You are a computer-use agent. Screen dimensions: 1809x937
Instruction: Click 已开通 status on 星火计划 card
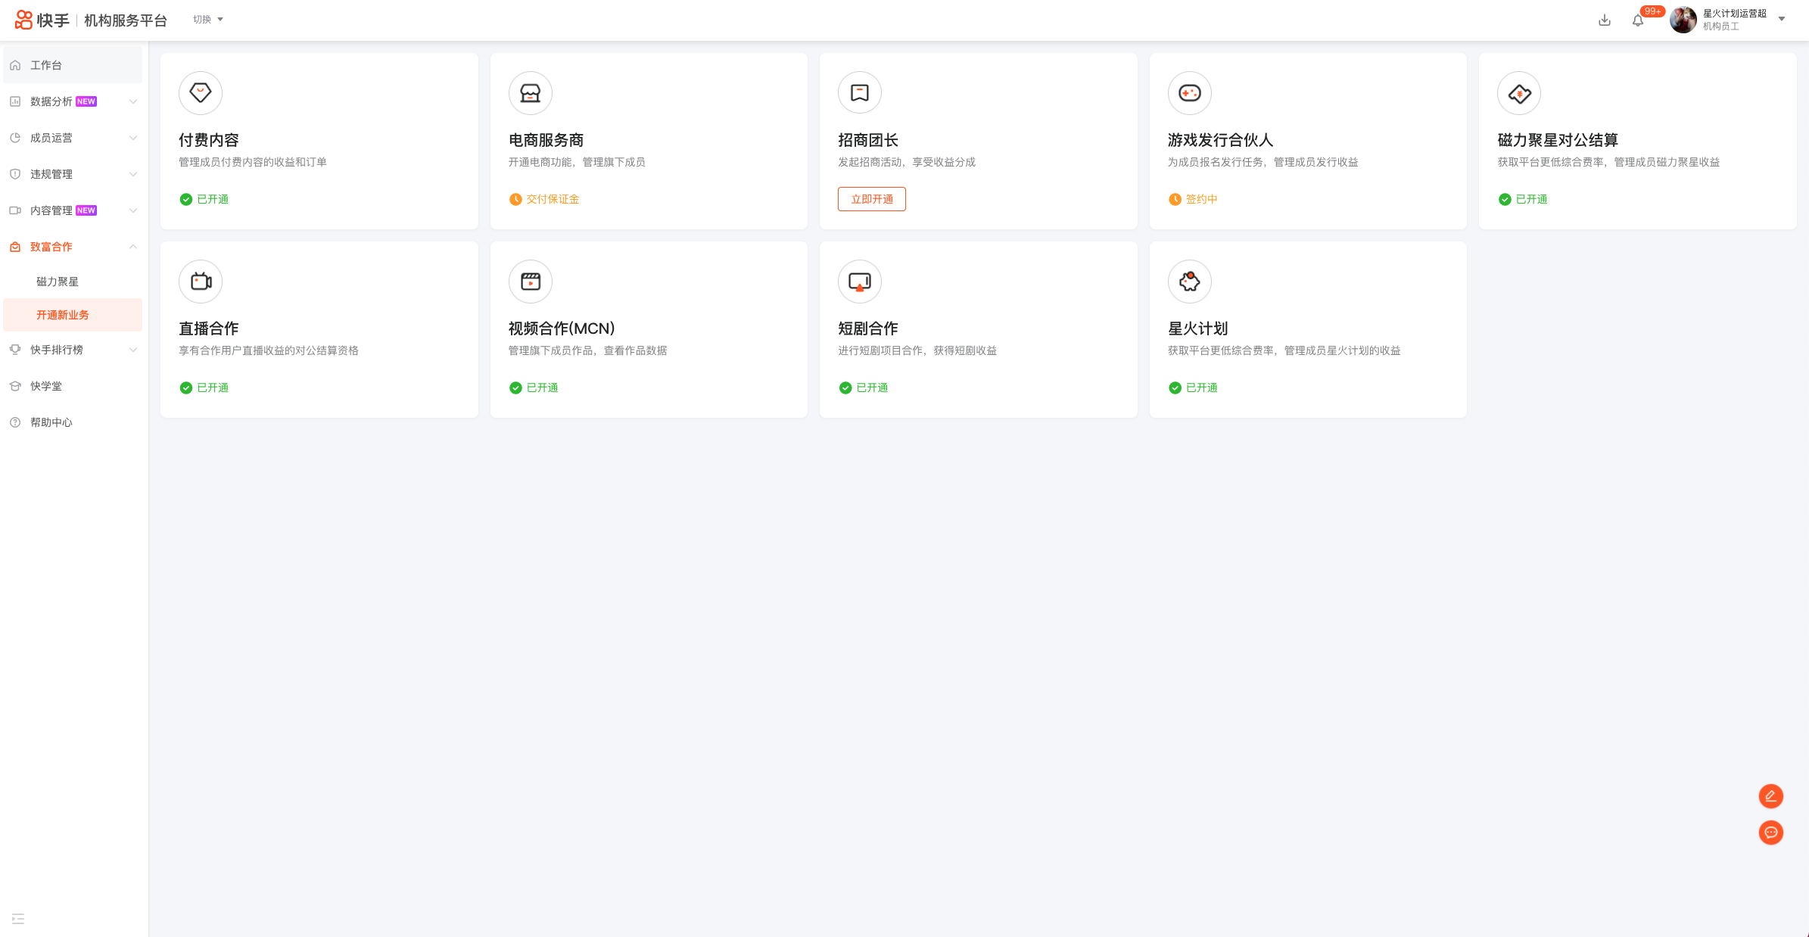[1193, 388]
